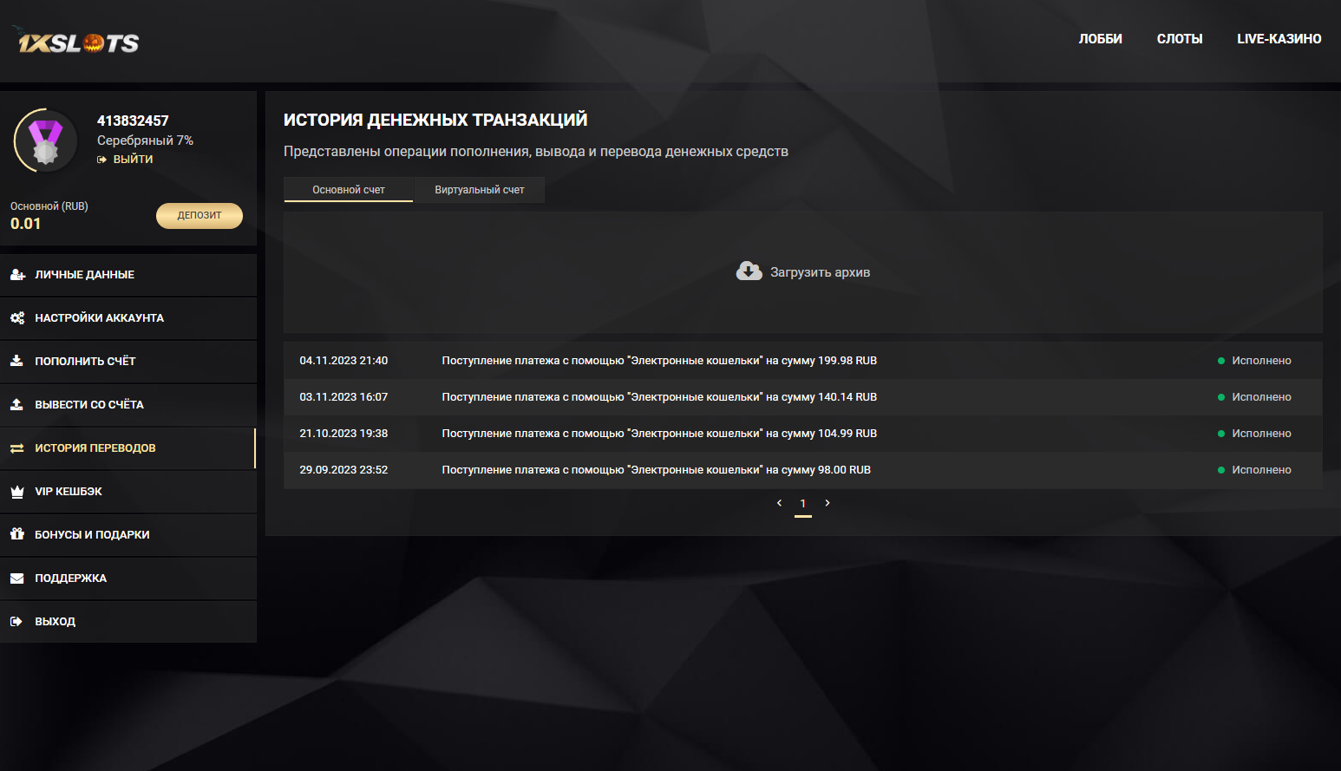The width and height of the screenshot is (1341, 771).
Task: Click the VIP cashback crown icon
Action: [16, 492]
